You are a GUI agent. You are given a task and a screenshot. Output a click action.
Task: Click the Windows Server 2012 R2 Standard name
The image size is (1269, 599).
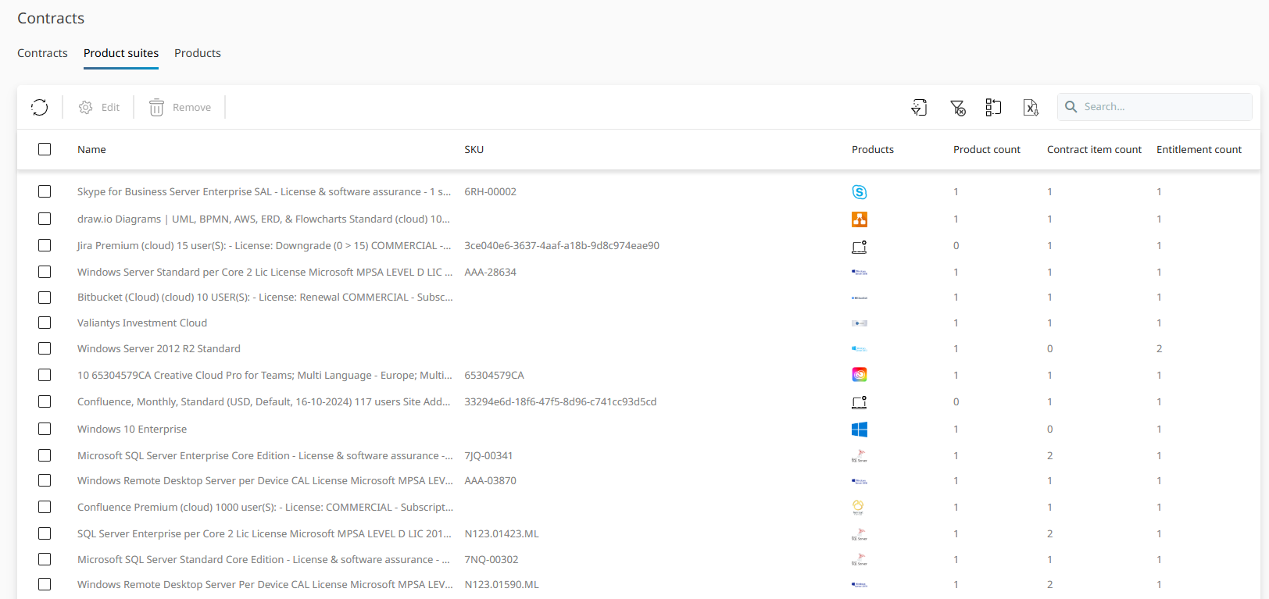coord(159,348)
